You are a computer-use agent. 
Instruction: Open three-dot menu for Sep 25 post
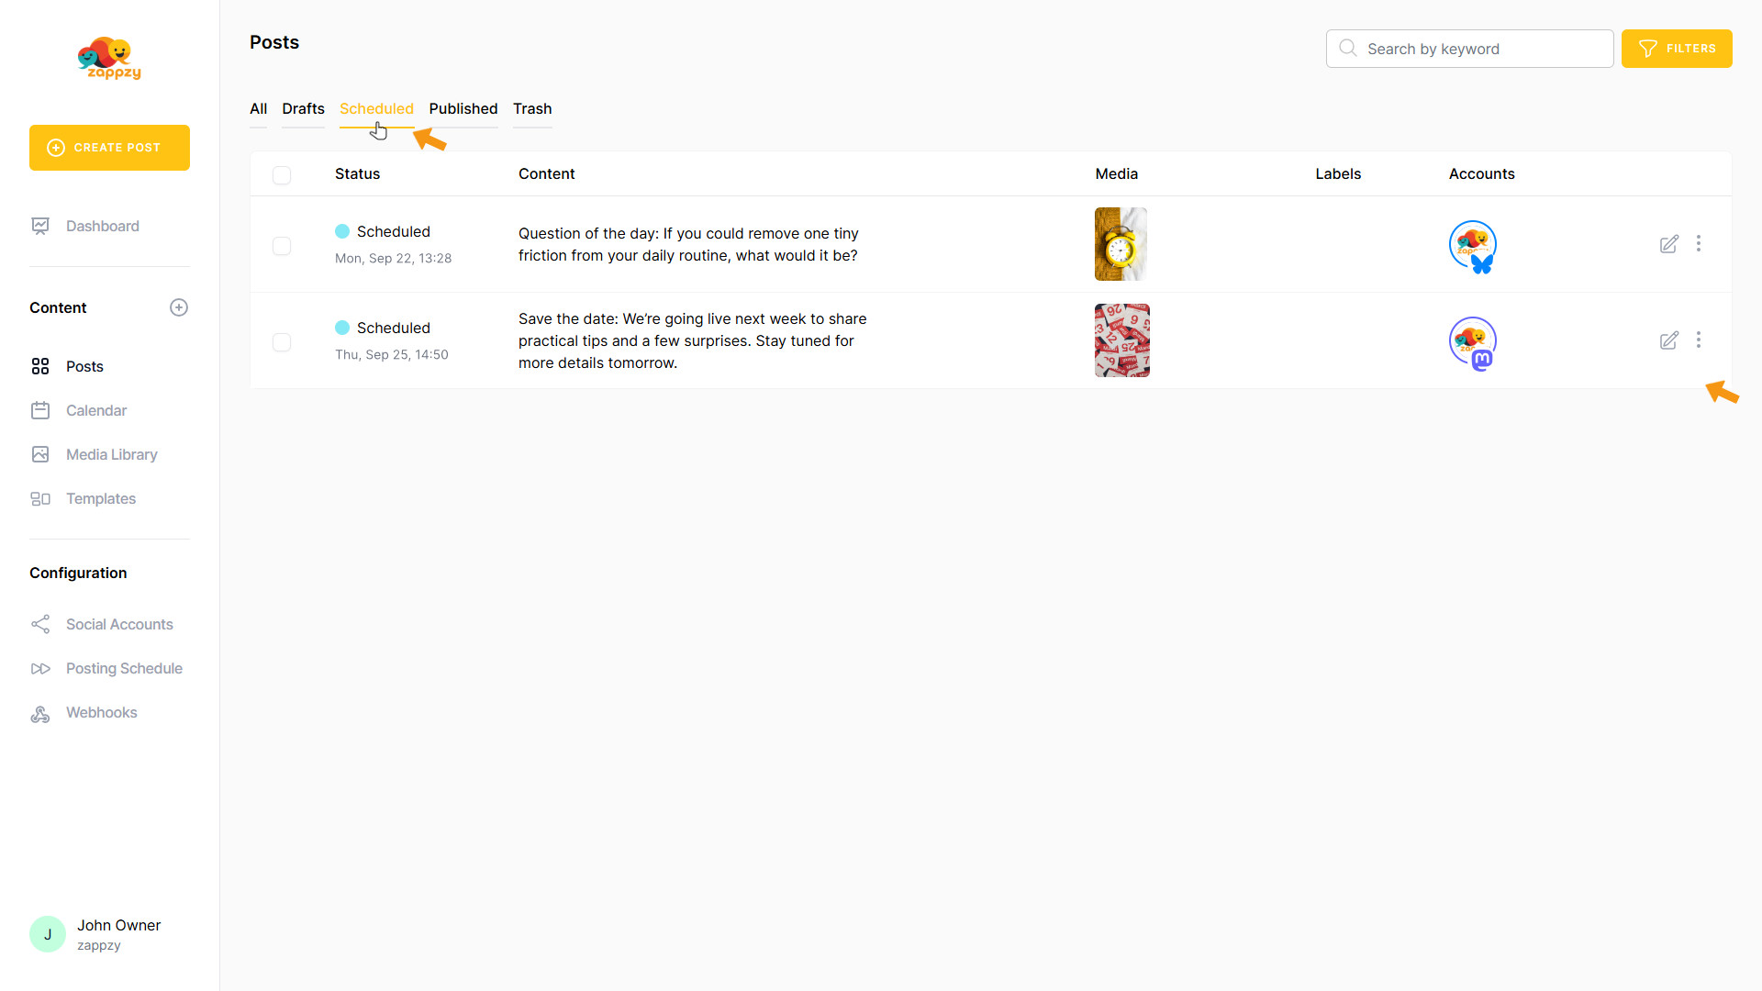click(1699, 340)
